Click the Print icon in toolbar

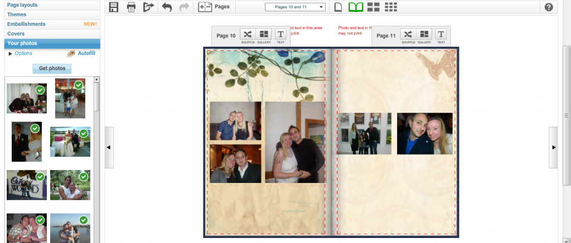(x=131, y=7)
